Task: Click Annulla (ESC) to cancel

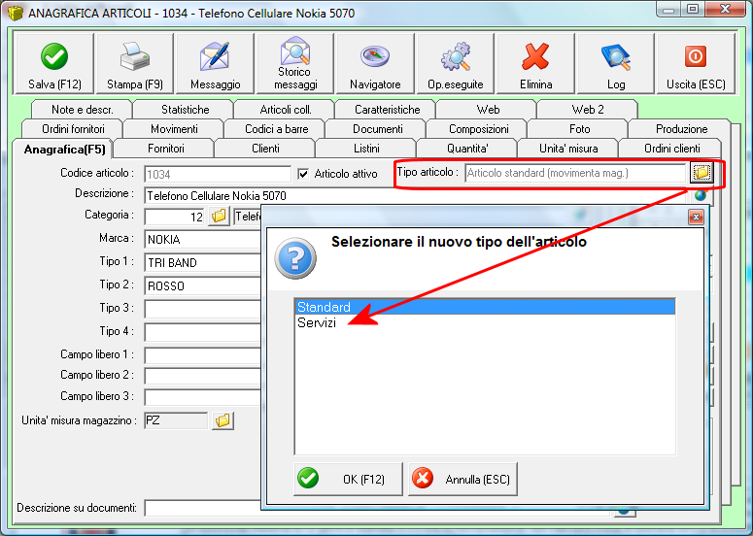Action: pos(462,479)
